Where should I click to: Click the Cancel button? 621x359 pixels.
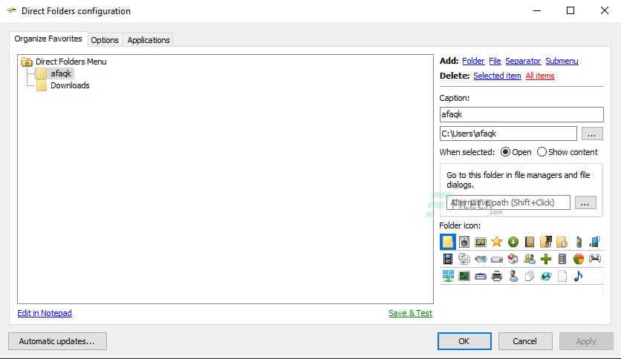pyautogui.click(x=524, y=341)
